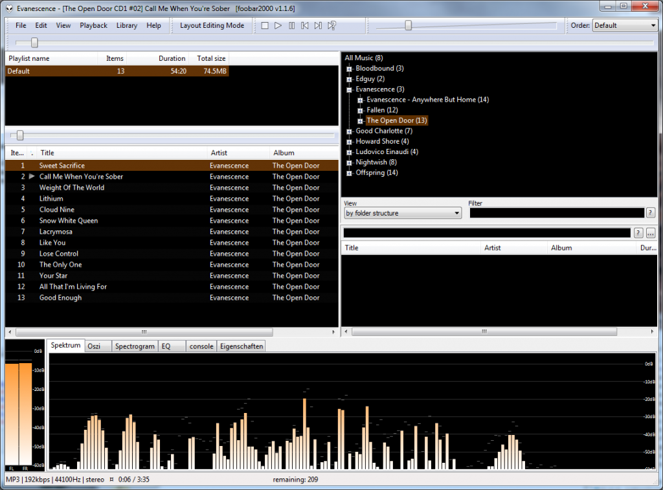This screenshot has width=663, height=490.
Task: Click search results horizontal scrollbar
Action: pos(484,332)
